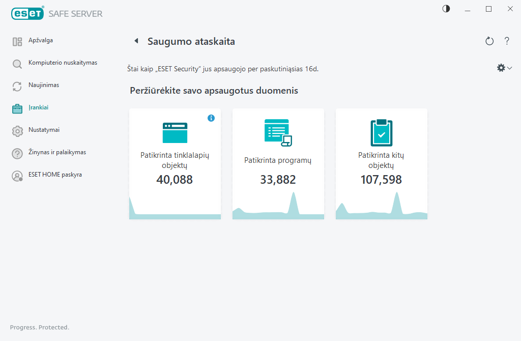Image resolution: width=521 pixels, height=341 pixels.
Task: Click the Progress. Protected. tagline
Action: pos(40,327)
